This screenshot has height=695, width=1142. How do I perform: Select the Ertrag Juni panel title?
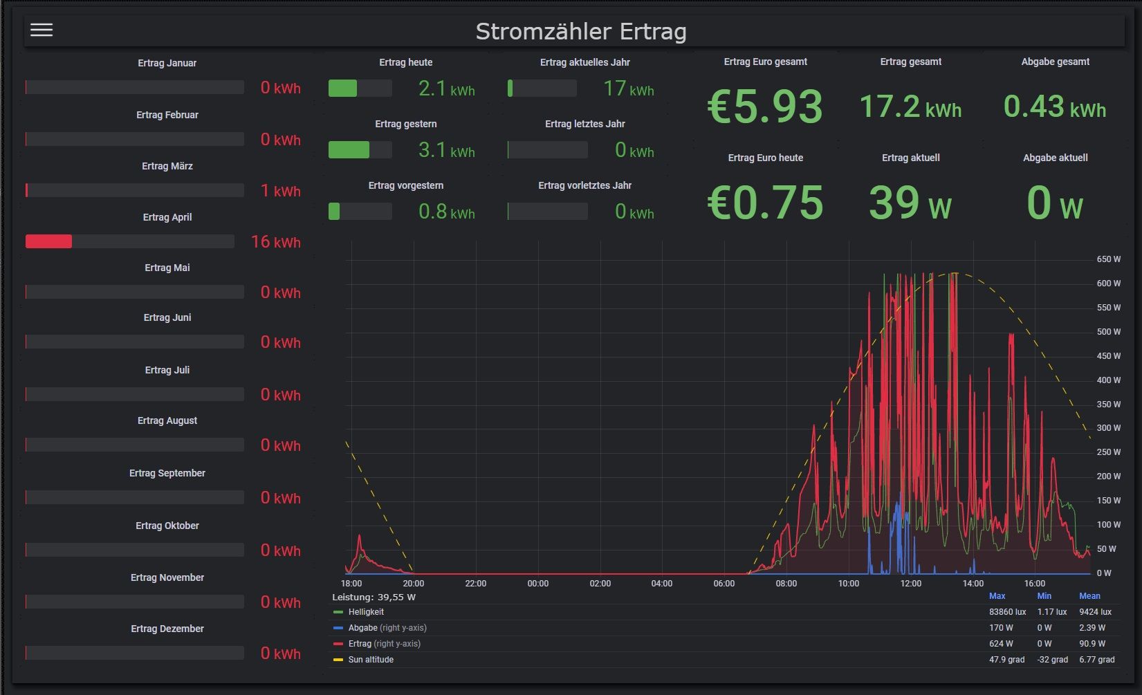click(167, 317)
